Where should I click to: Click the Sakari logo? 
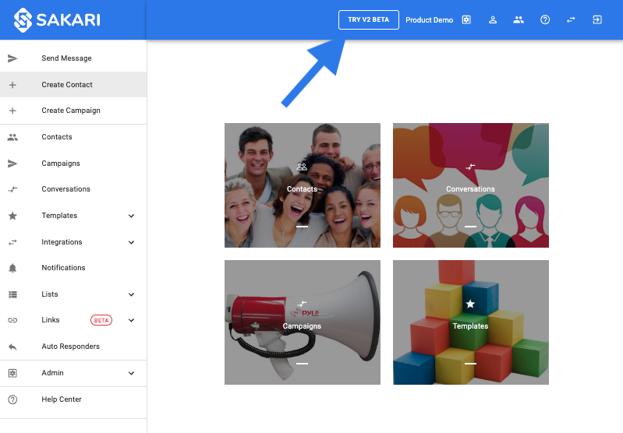click(57, 19)
